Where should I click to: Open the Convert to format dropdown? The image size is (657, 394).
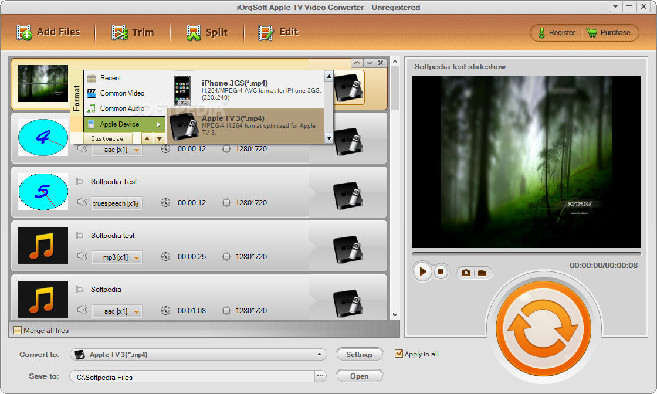point(198,355)
